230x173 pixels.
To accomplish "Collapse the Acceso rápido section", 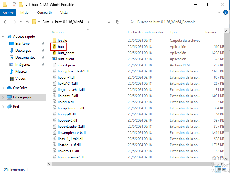I will (3, 37).
